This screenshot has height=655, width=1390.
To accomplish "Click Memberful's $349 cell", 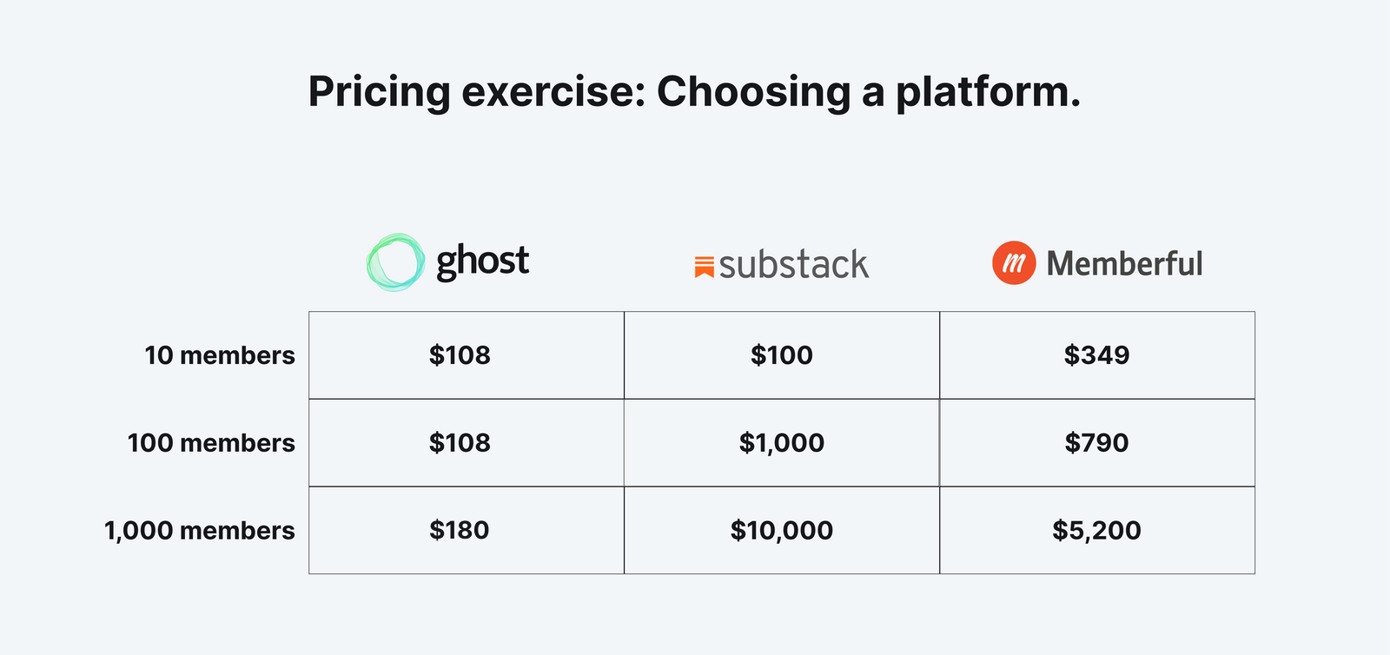I will click(x=1097, y=355).
